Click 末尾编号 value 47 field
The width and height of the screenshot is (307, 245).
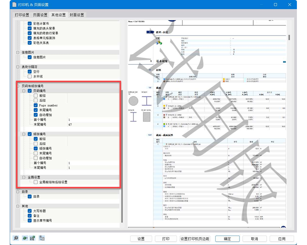click(93, 124)
